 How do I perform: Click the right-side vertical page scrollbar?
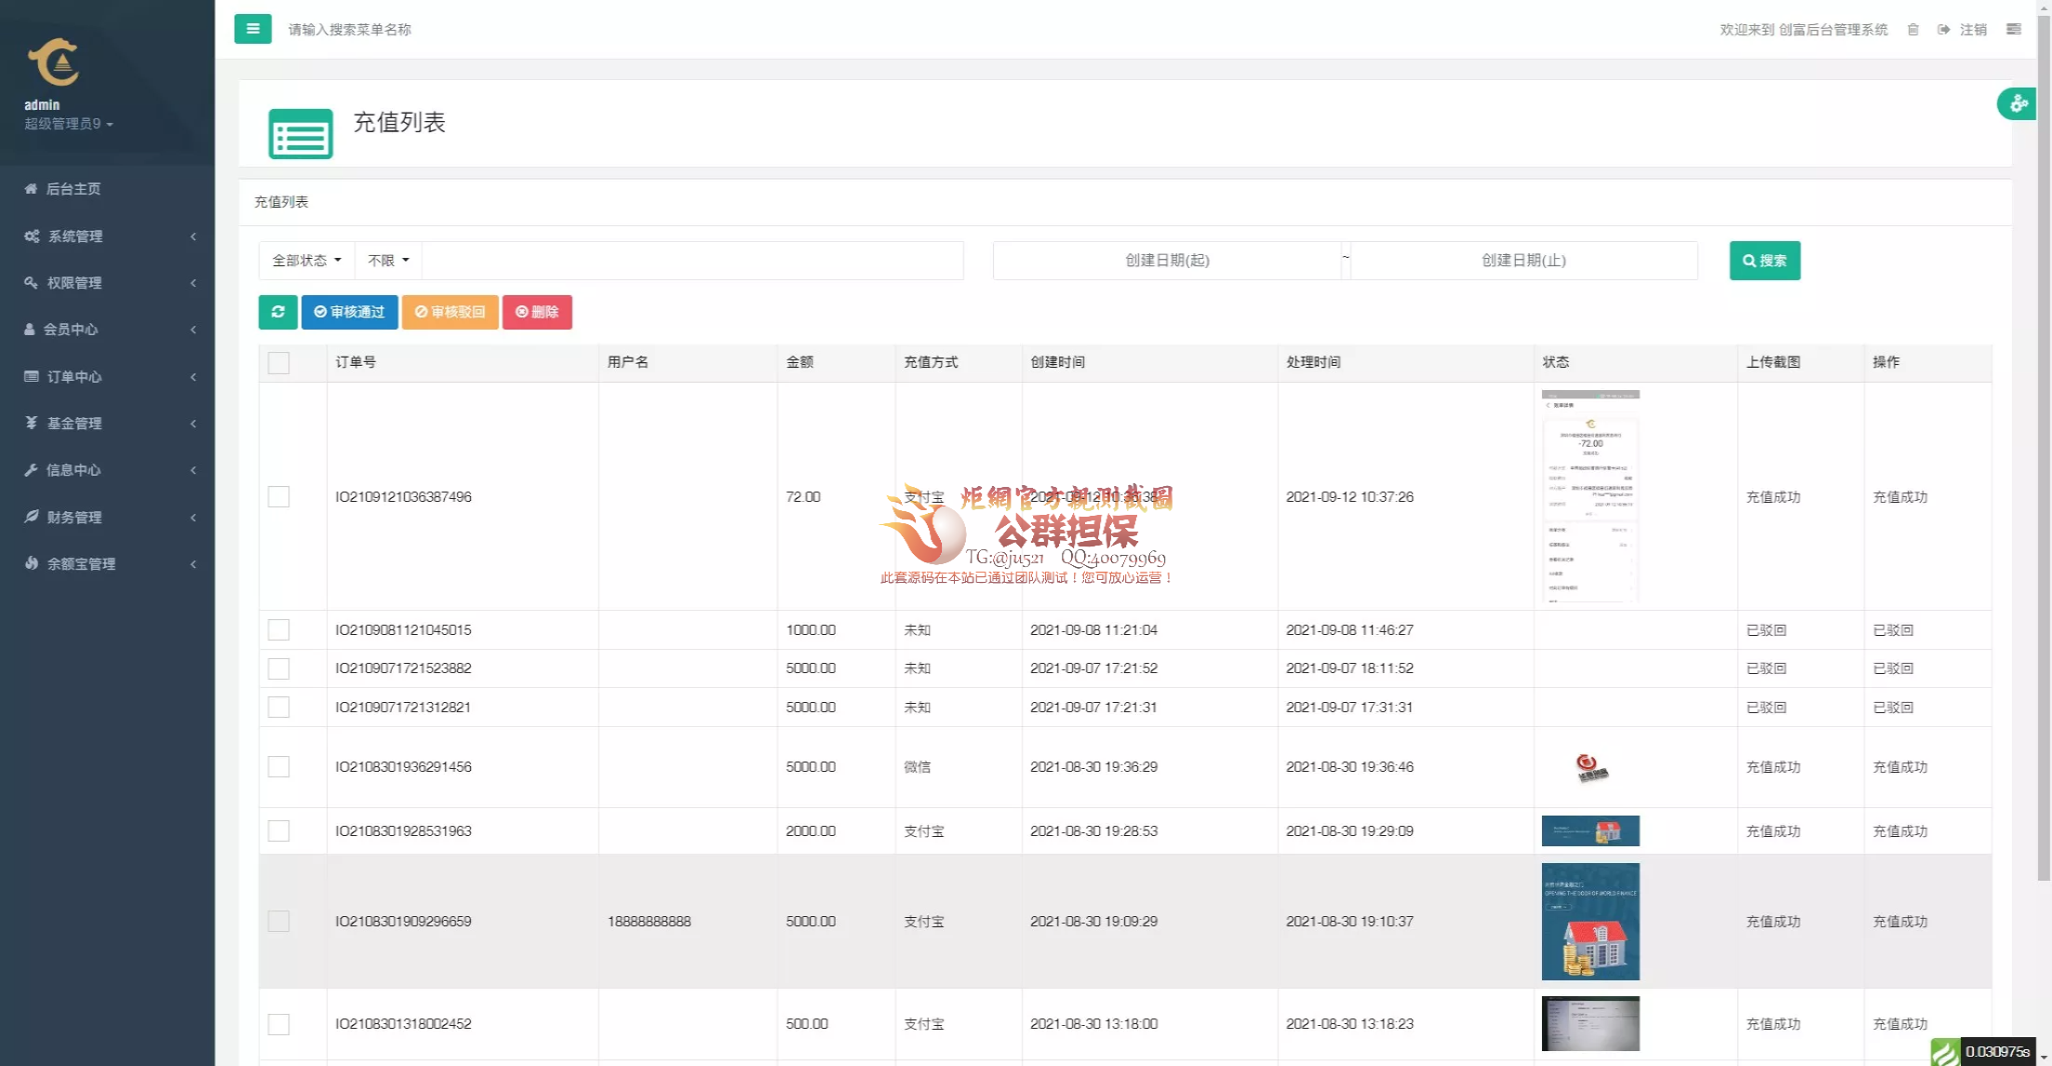tap(2044, 447)
